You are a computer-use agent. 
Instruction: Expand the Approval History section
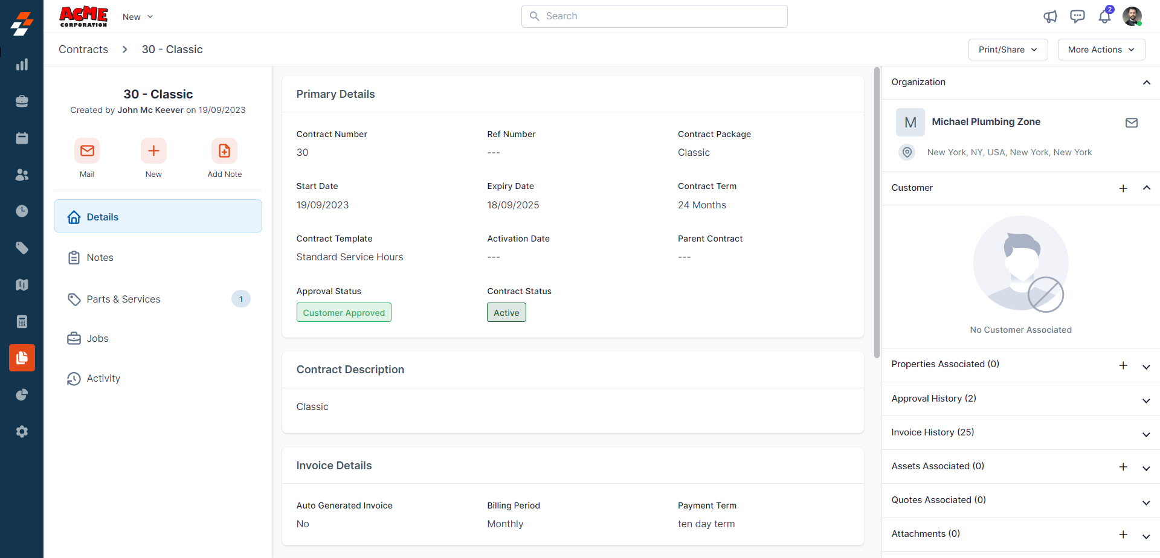(x=1145, y=400)
